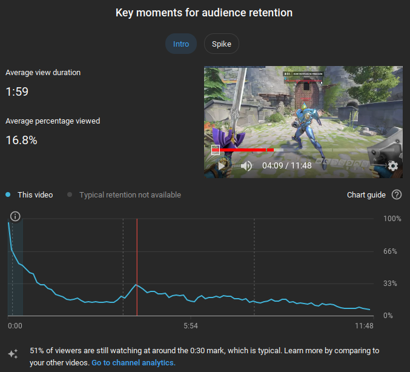The image size is (410, 372).
Task: Toggle the This video legend item
Action: [30, 194]
